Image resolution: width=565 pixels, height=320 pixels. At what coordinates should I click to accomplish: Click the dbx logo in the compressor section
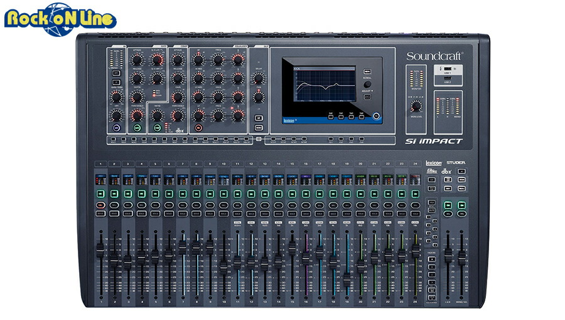(x=180, y=130)
